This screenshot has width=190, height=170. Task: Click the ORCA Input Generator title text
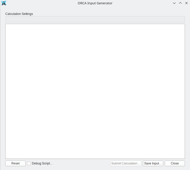point(95,3)
